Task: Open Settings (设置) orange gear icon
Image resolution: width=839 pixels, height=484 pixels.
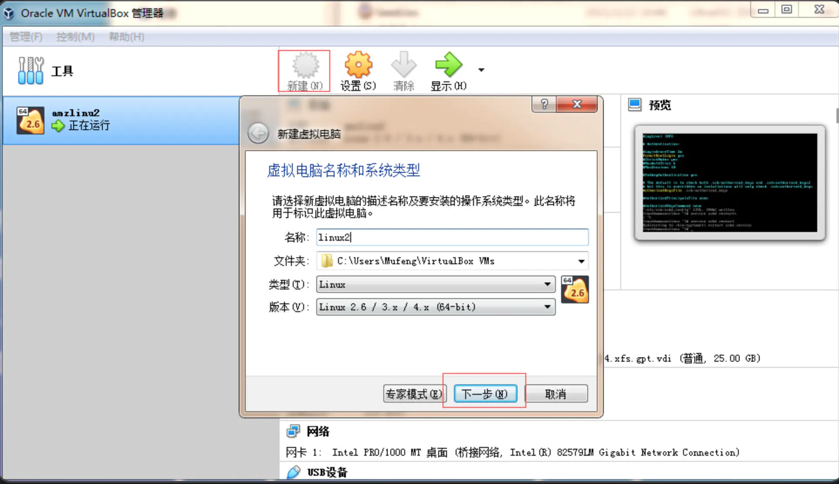Action: pyautogui.click(x=358, y=65)
